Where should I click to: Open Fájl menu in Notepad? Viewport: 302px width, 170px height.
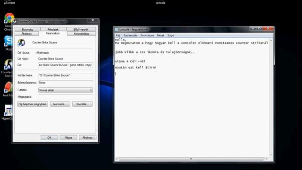coord(118,35)
